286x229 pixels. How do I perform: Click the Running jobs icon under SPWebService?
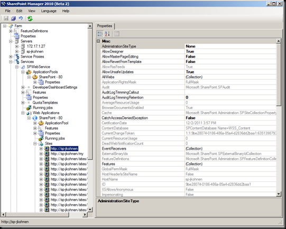tap(29, 108)
